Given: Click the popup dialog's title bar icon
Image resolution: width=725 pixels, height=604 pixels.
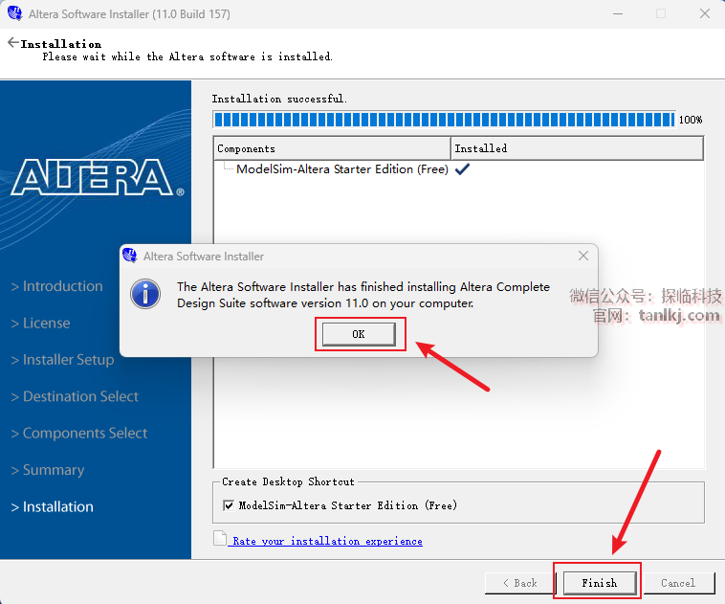Looking at the screenshot, I should 130,256.
